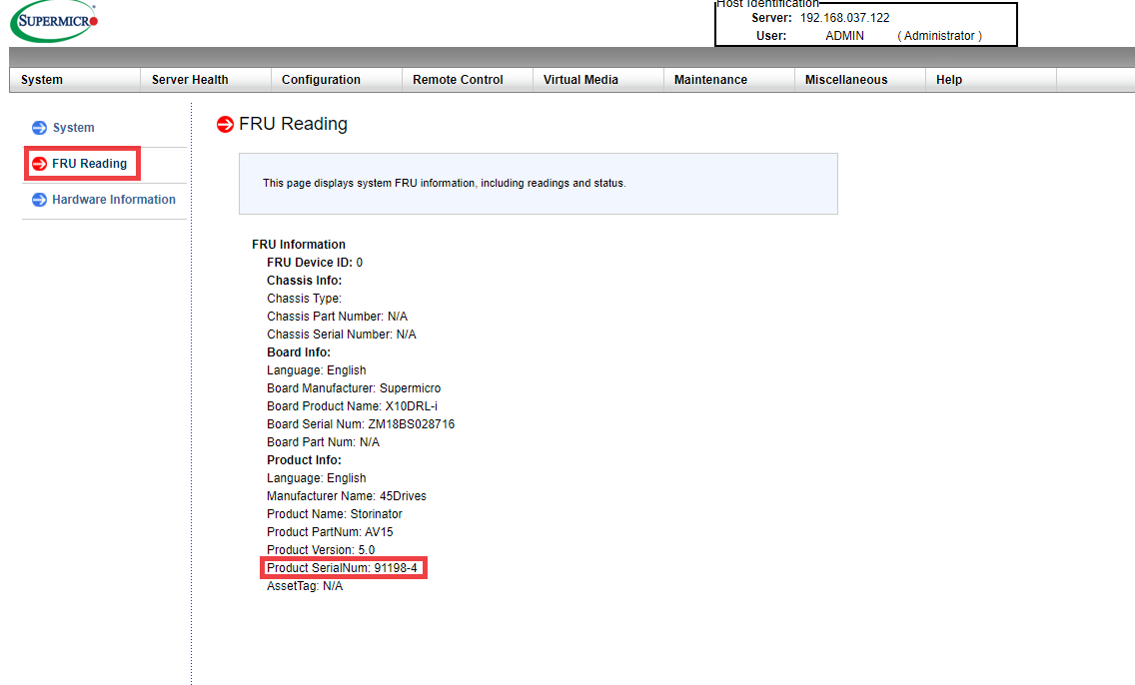Click the blue arrow icon beside System

39,128
